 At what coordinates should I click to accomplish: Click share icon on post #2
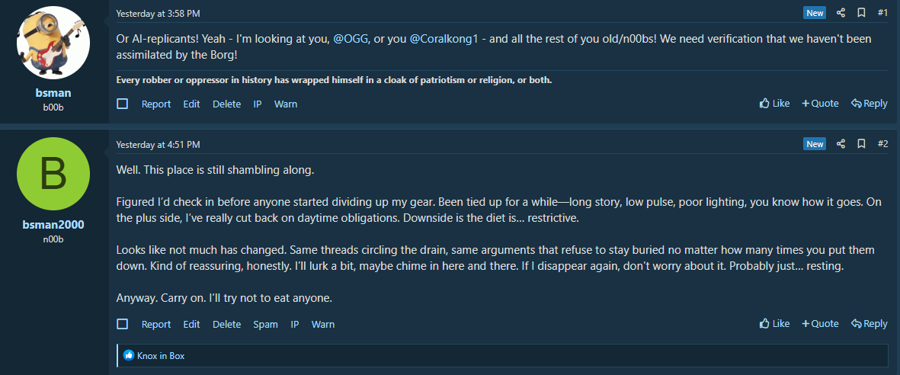coord(841,143)
